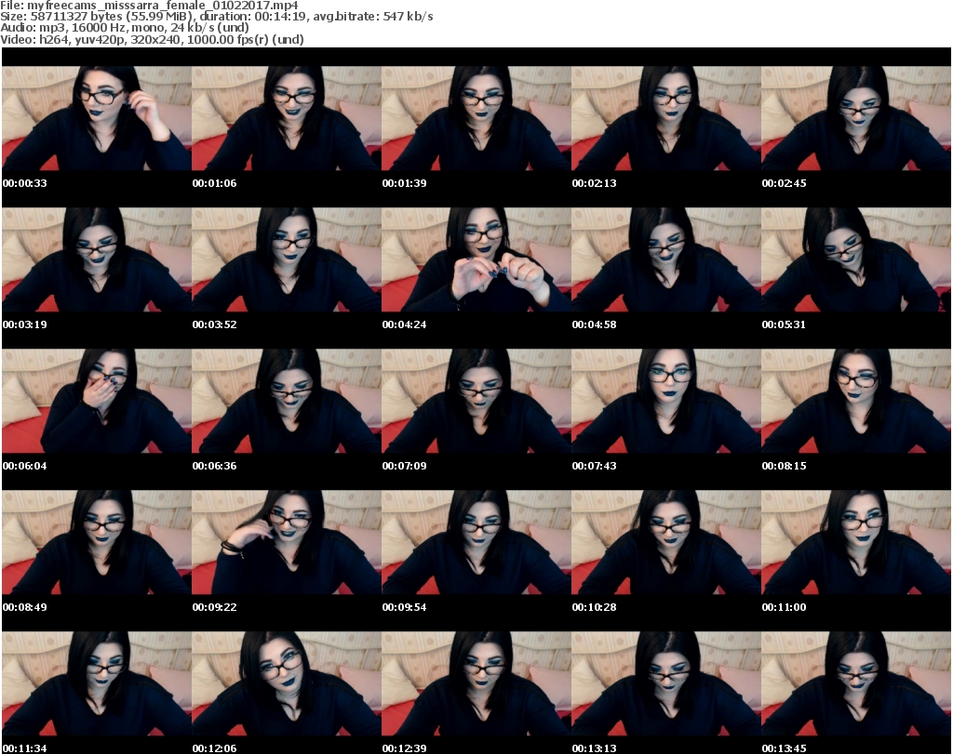Select the thumbnail at 00:01:39
This screenshot has width=953, height=754.
pos(476,119)
